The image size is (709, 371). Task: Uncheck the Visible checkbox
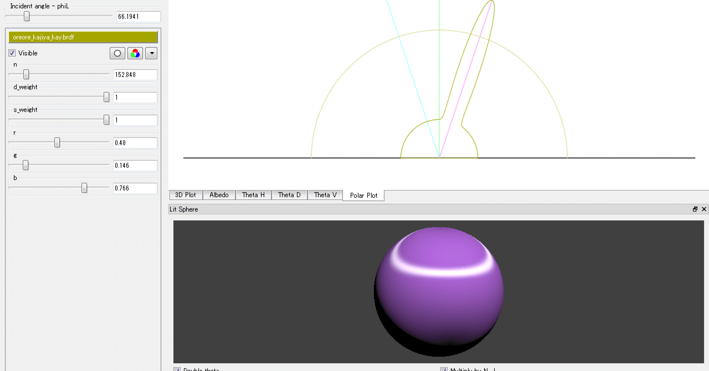tap(12, 53)
